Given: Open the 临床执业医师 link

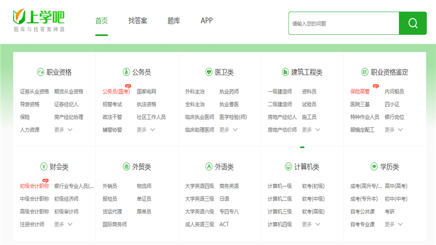Looking at the screenshot, I should point(199,117).
